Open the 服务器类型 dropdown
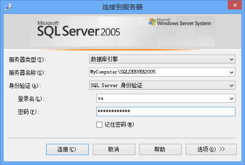 point(162,59)
